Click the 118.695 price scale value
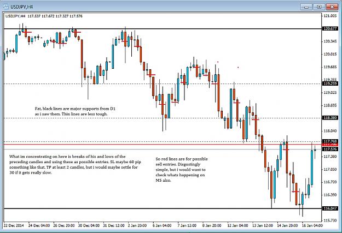 click(x=330, y=105)
